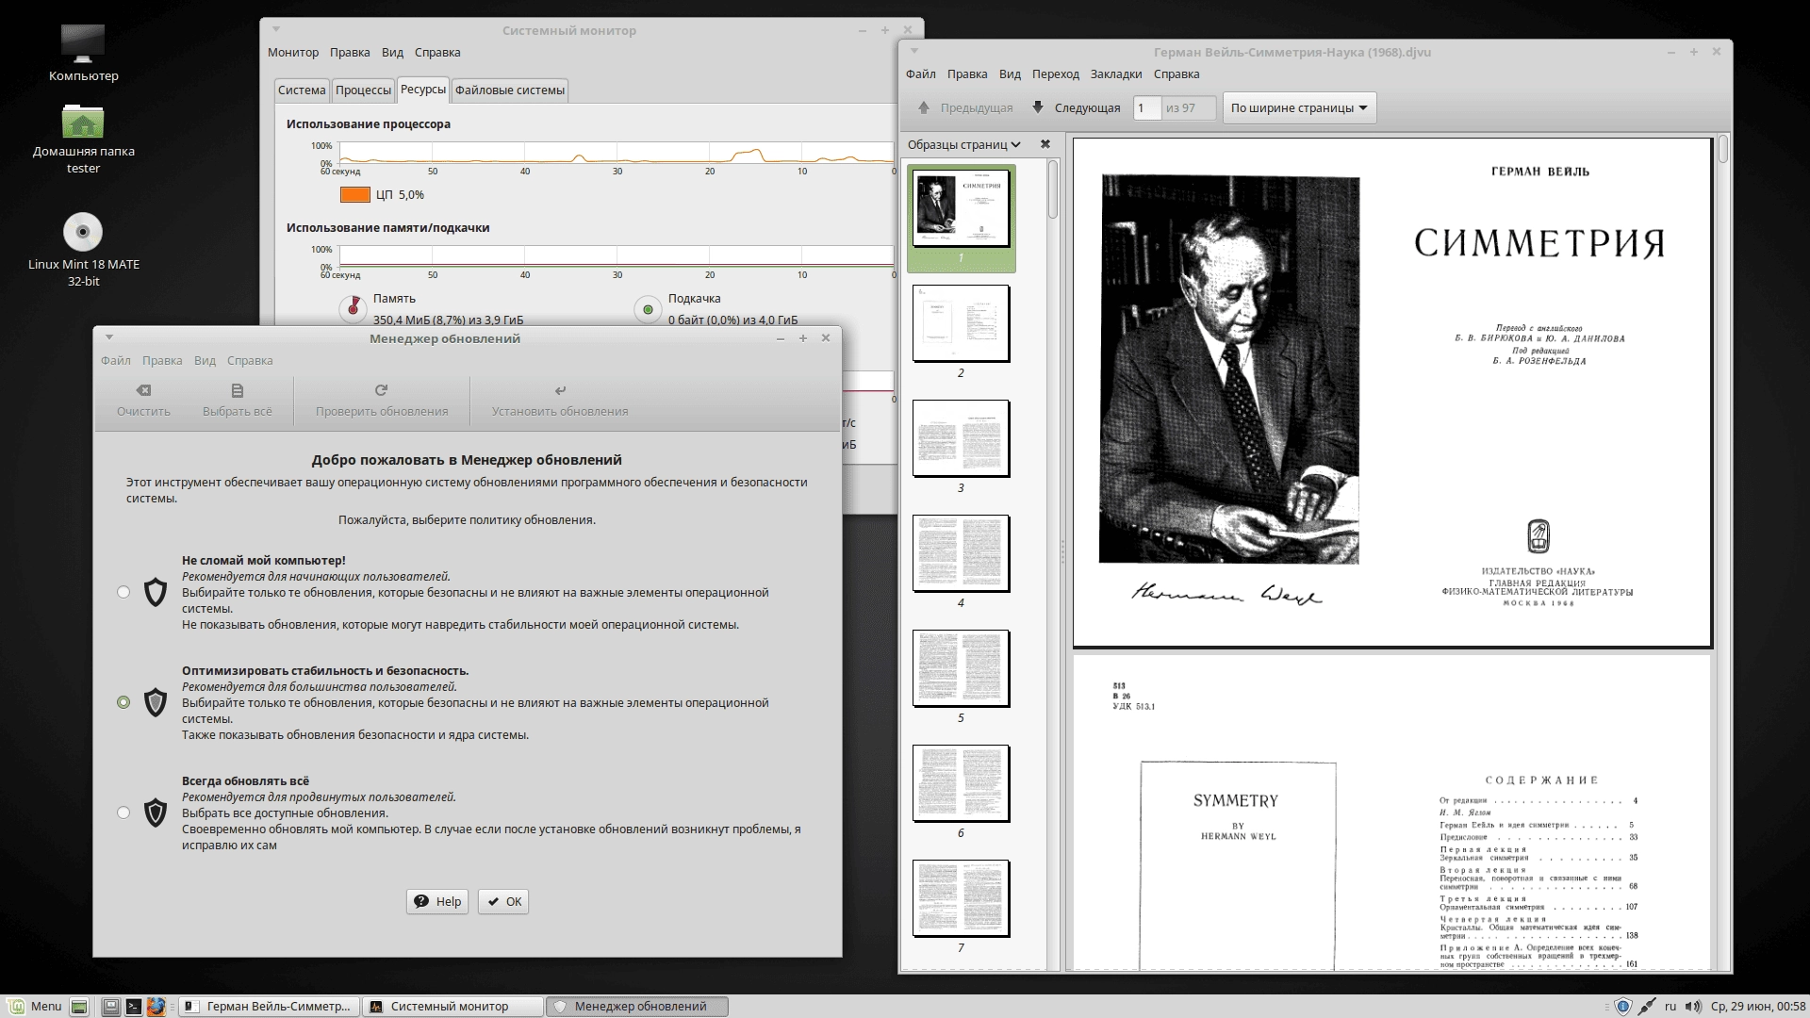Select page 6 thumbnail
Screen dimensions: 1810x1018
pyautogui.click(x=961, y=783)
